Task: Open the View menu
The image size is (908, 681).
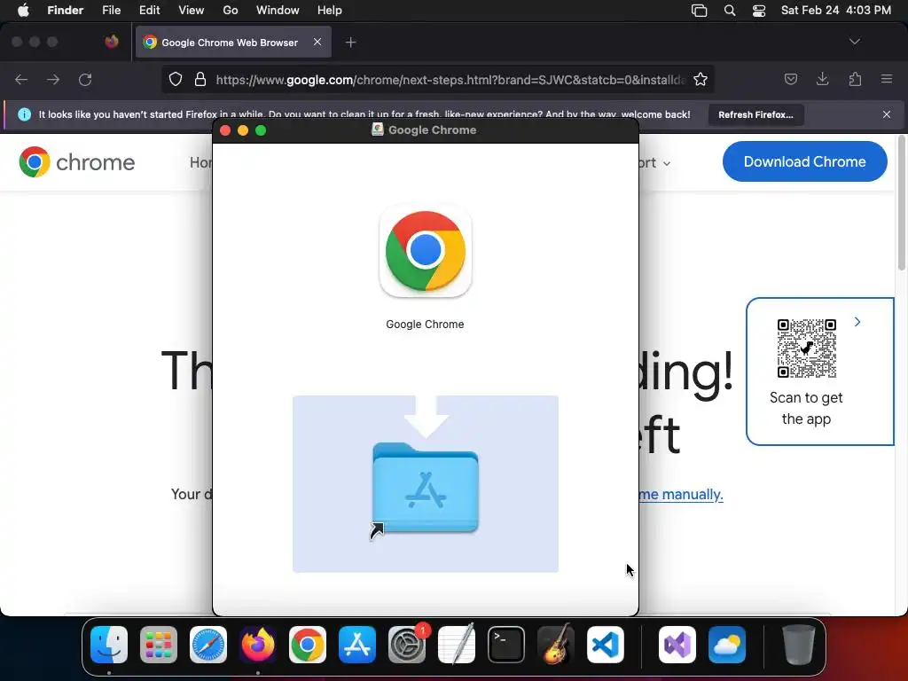Action: coord(192,11)
